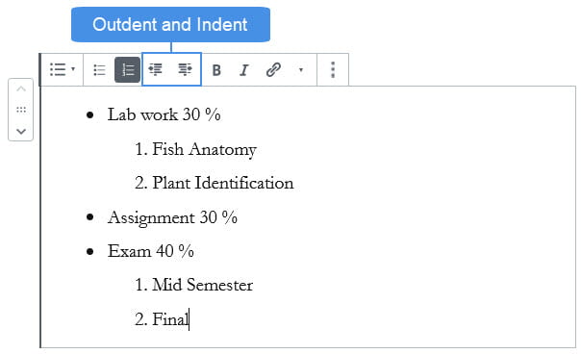Click the Exam 40 % bullet item
581x354 pixels.
(x=150, y=251)
